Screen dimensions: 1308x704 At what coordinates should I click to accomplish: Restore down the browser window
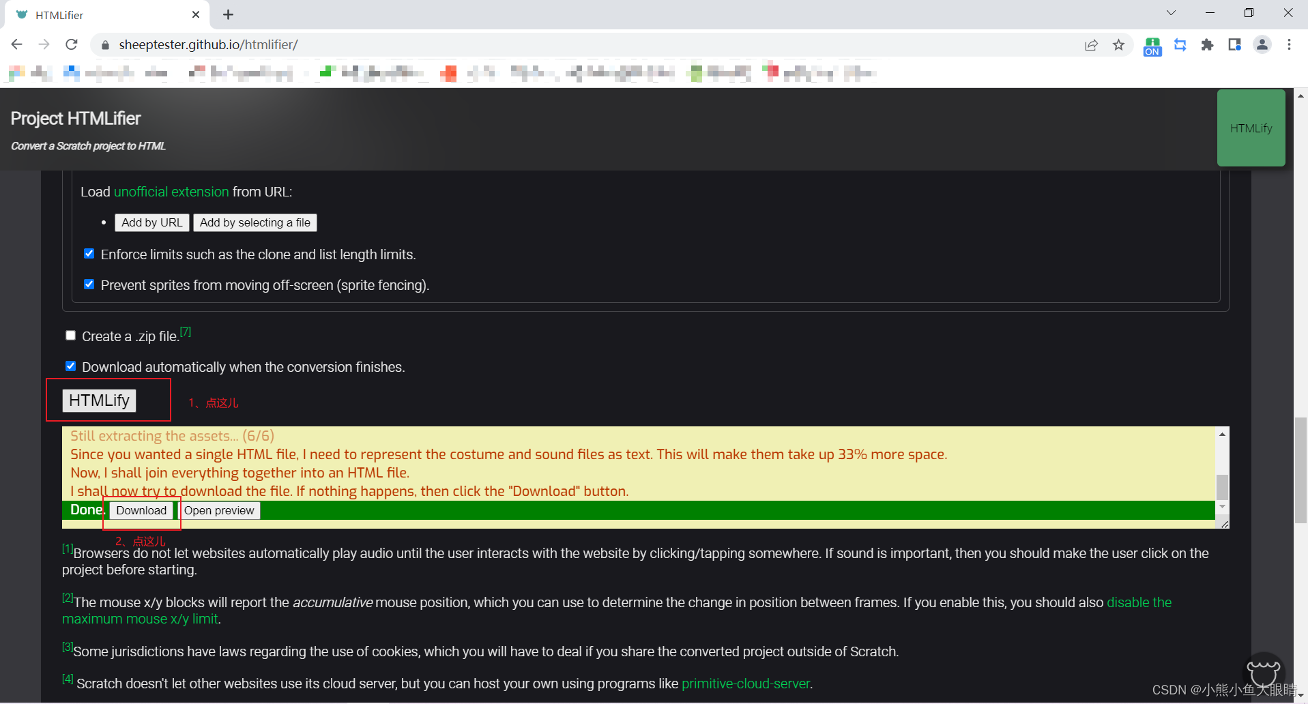pos(1249,13)
